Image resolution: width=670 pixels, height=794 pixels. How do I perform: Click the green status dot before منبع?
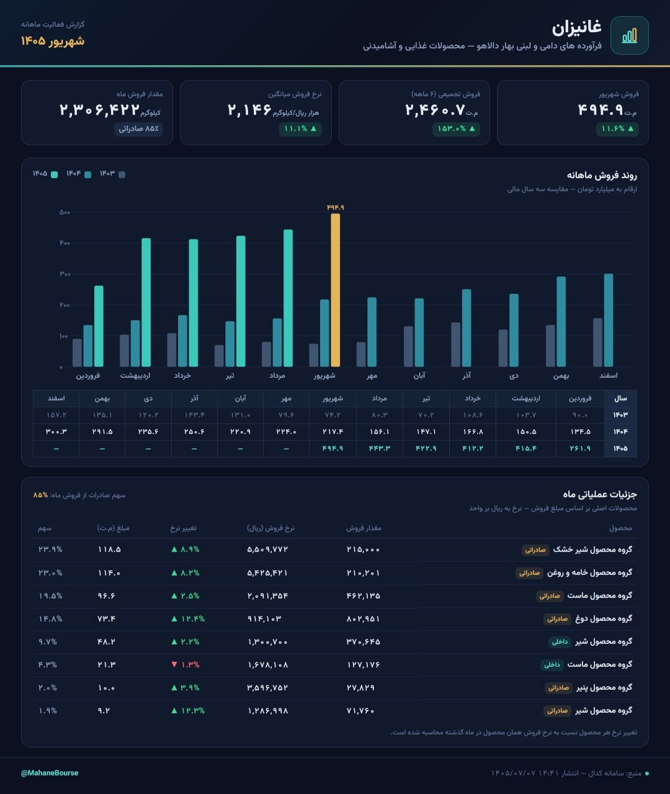pos(647,774)
